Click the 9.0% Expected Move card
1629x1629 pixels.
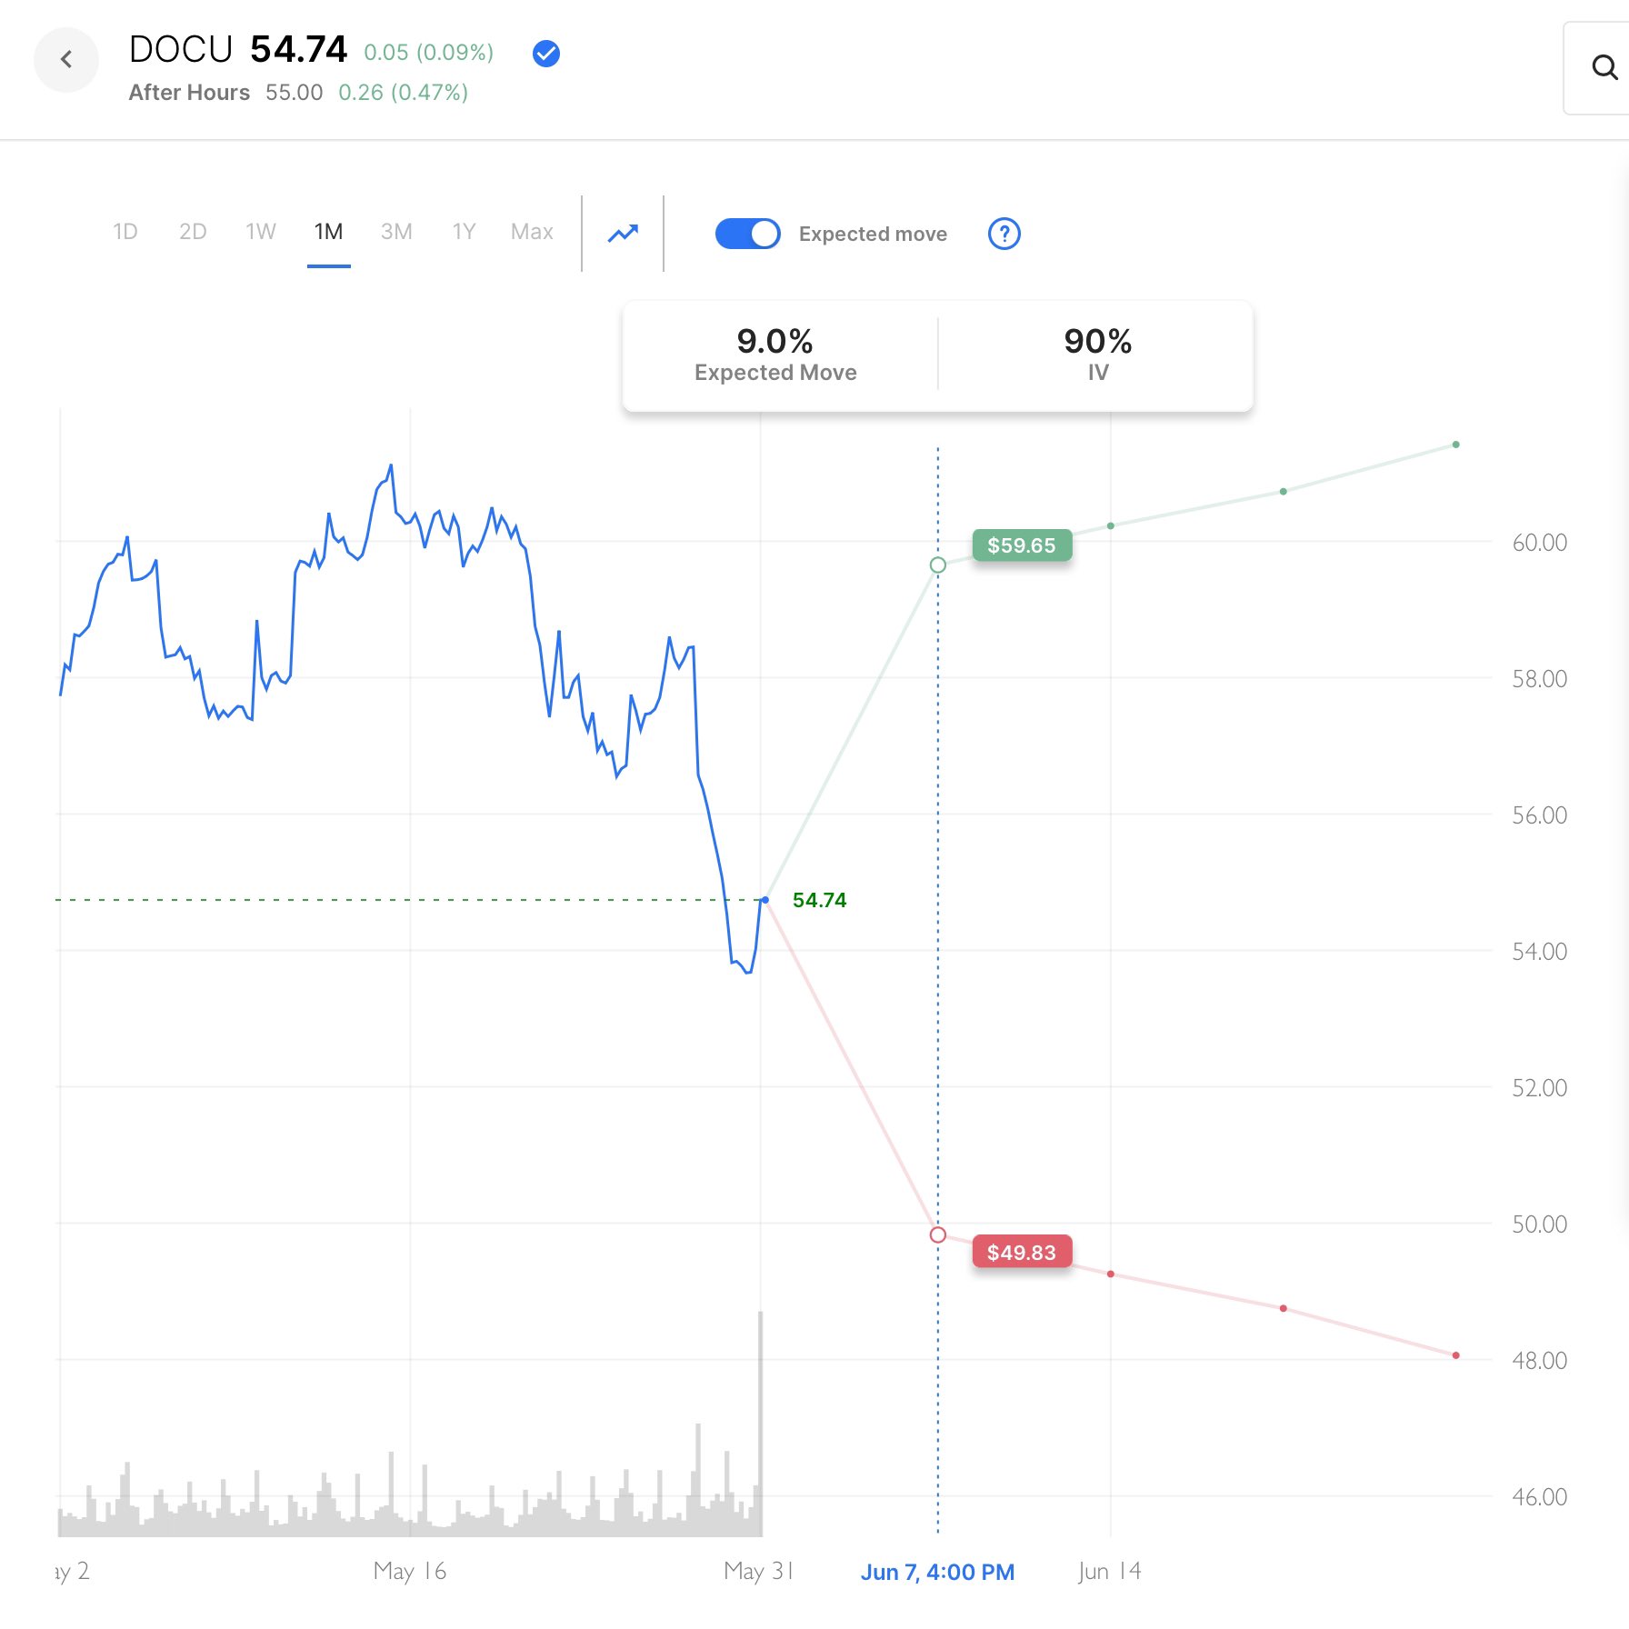775,355
